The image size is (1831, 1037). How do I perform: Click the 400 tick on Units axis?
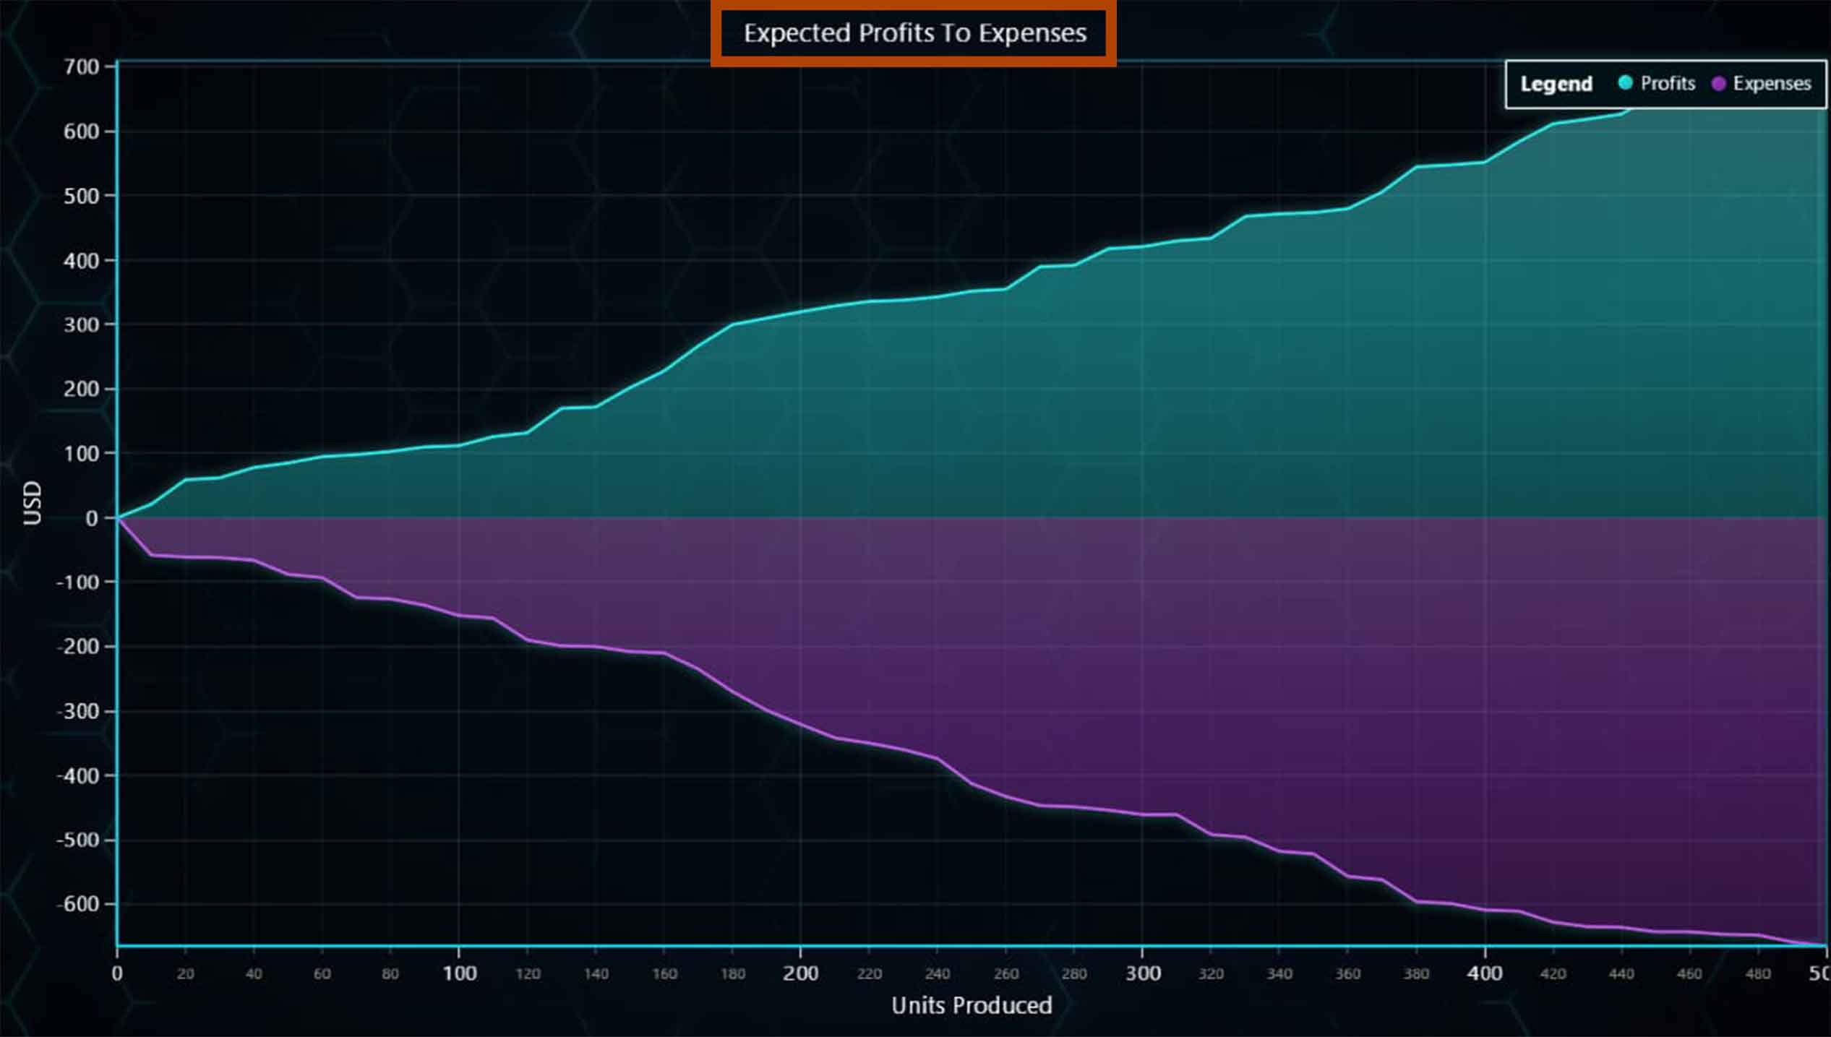click(1485, 973)
